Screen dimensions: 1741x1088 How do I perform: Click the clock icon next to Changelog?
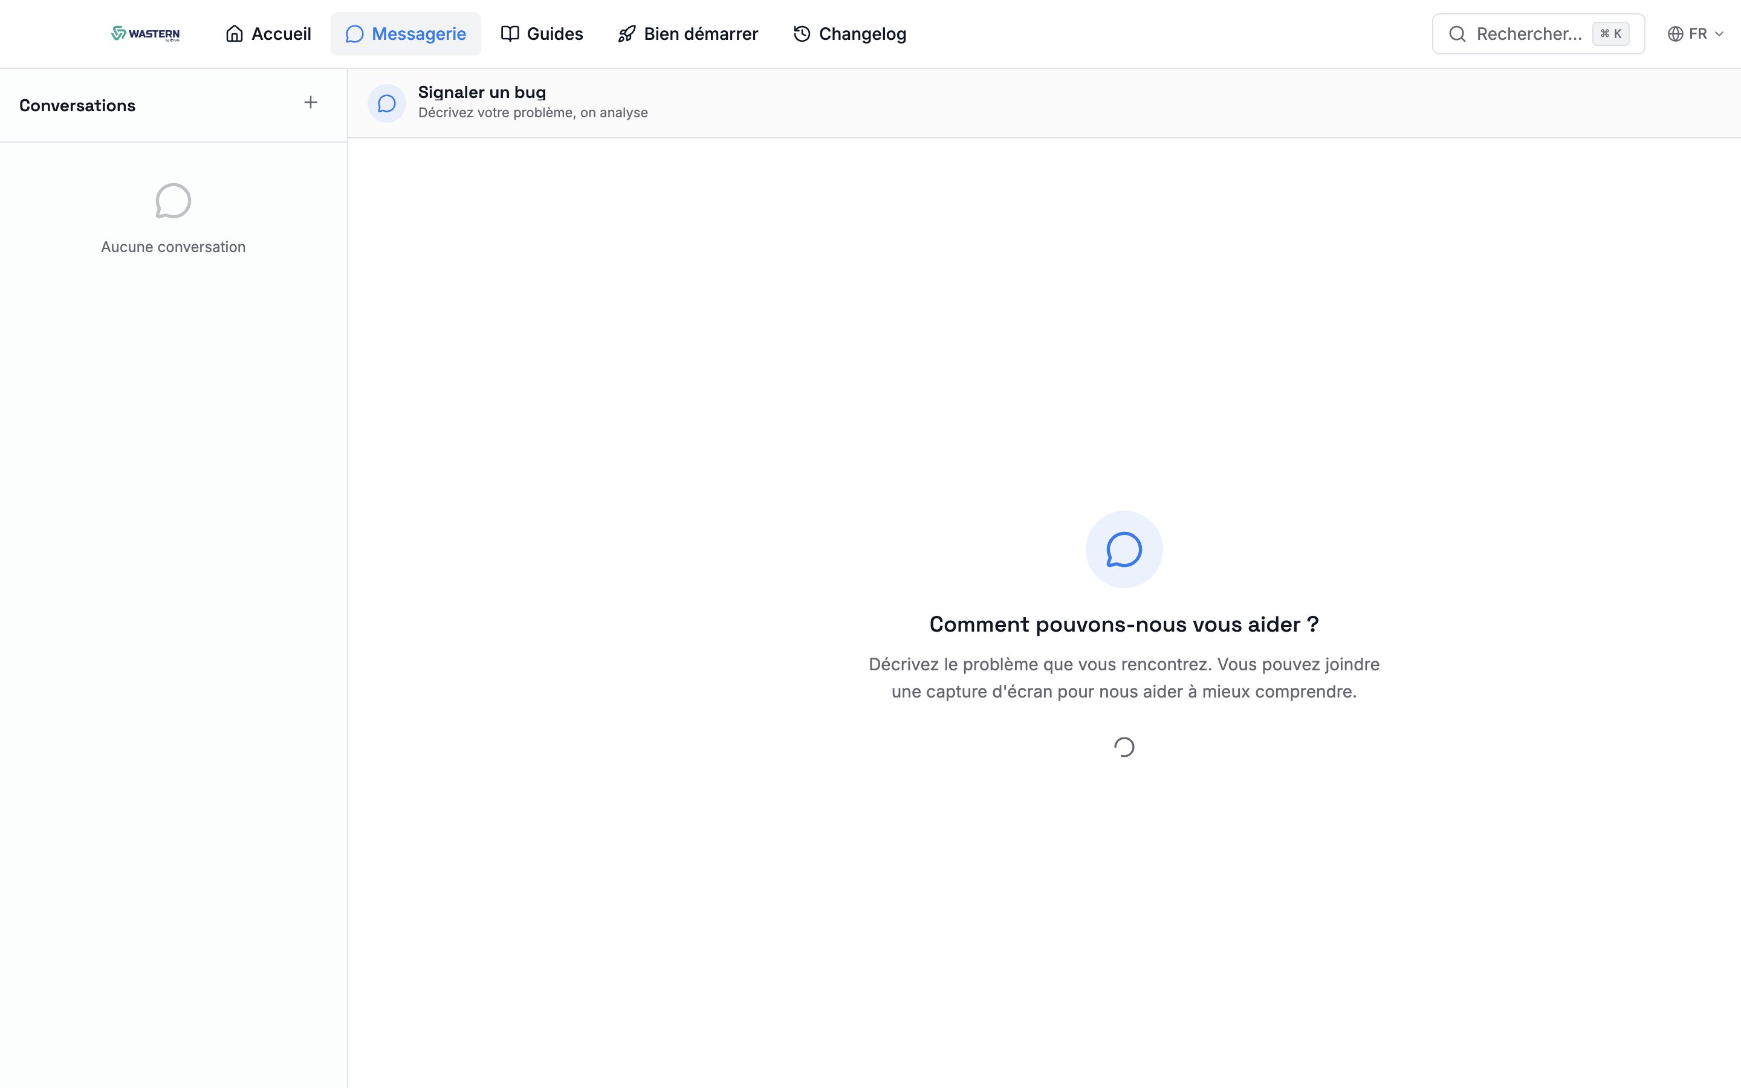(x=802, y=33)
